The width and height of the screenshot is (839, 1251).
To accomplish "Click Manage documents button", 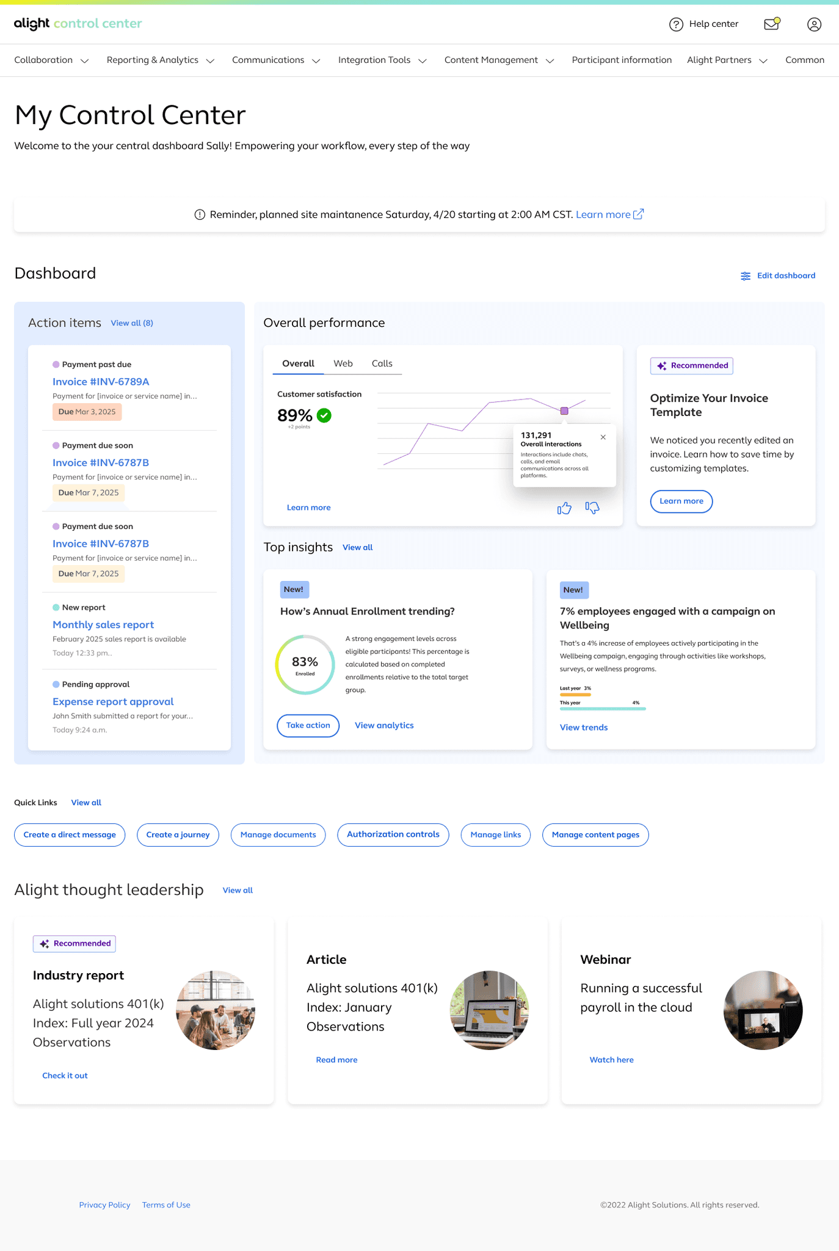I will click(x=278, y=835).
